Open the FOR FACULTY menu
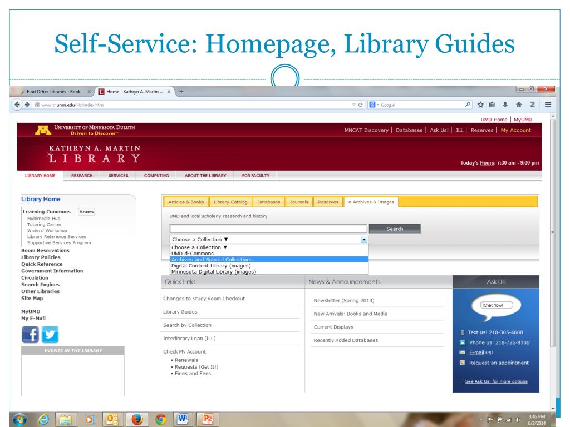Image resolution: width=570 pixels, height=427 pixels. (x=255, y=175)
